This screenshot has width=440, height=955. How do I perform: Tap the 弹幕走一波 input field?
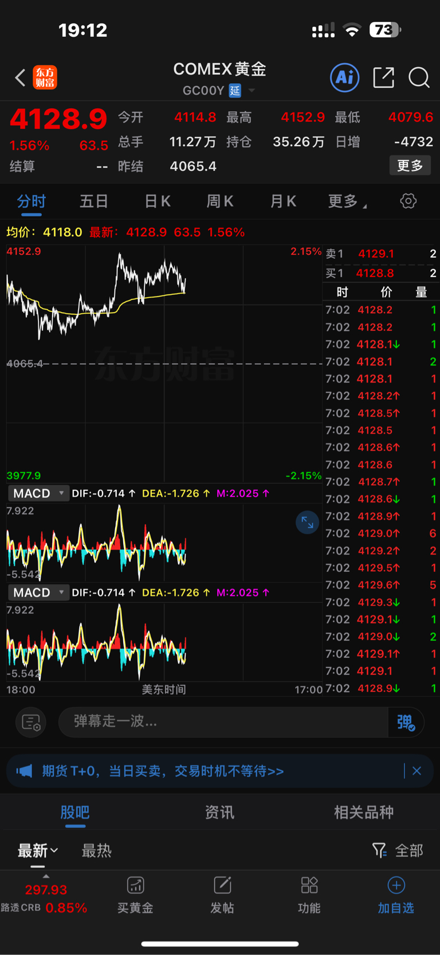click(223, 722)
